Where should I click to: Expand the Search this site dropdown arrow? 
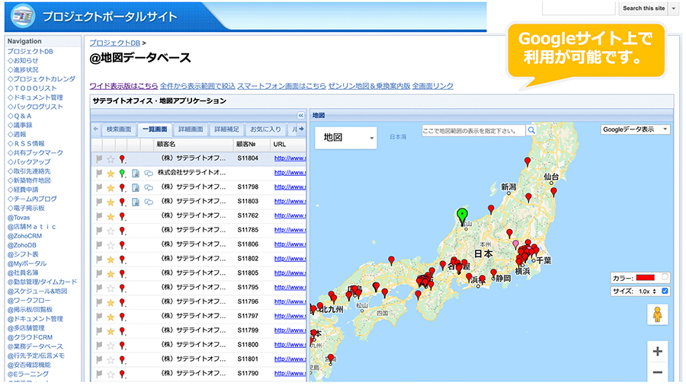coord(674,8)
